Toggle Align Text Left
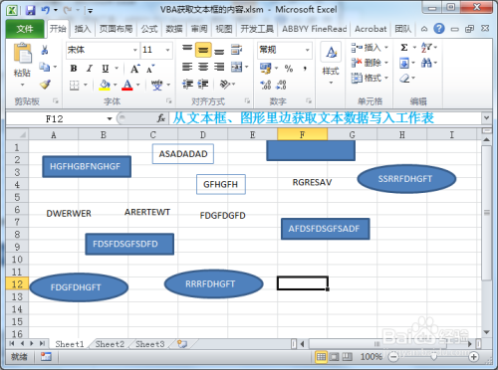The width and height of the screenshot is (498, 370). pyautogui.click(x=187, y=67)
